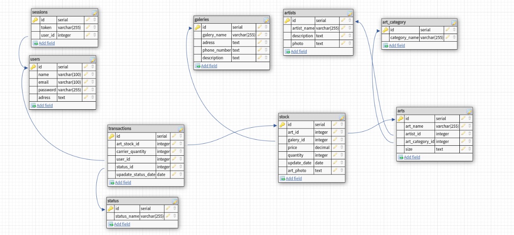The width and height of the screenshot is (514, 235).
Task: Select the description field in galeries
Action: pyautogui.click(x=212, y=58)
